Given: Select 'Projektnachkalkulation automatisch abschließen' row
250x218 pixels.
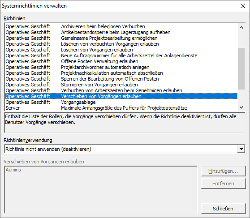Looking at the screenshot, I should coord(121,73).
